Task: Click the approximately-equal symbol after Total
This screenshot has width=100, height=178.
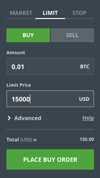Action: click(35, 140)
